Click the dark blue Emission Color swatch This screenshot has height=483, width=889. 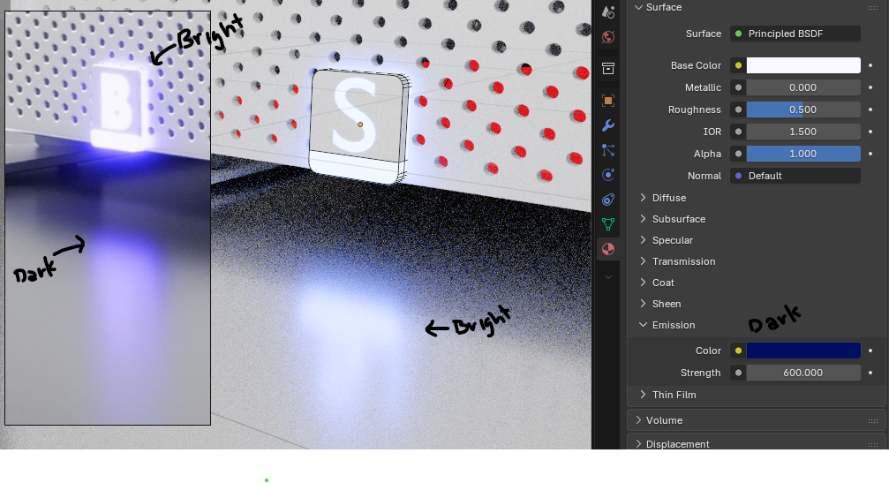(x=803, y=351)
